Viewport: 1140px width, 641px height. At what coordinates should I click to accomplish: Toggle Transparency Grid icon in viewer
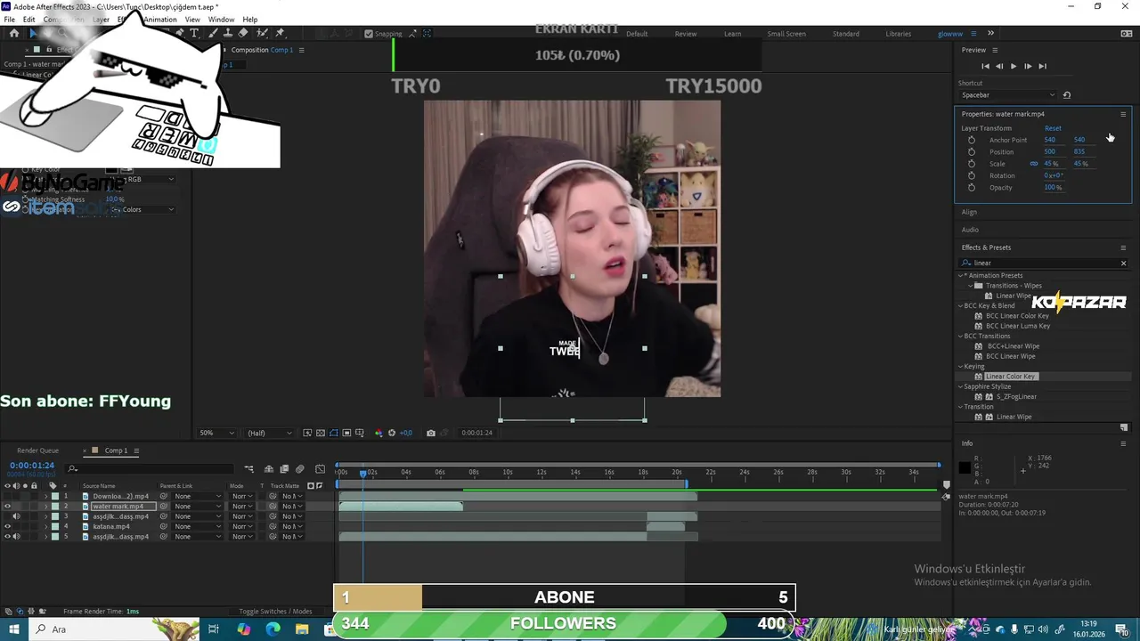click(x=321, y=433)
